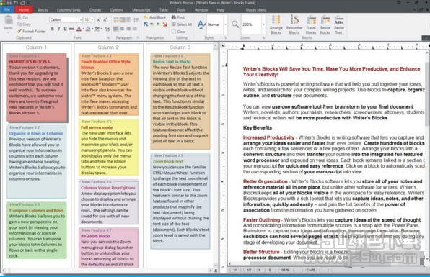Open the 200% zoom dropdown

pos(263,24)
